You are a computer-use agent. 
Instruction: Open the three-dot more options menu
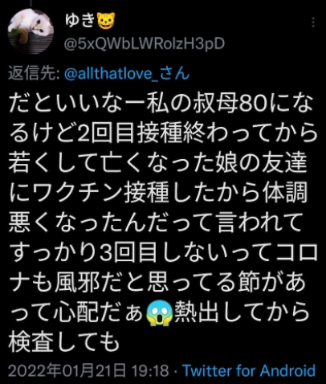click(313, 22)
